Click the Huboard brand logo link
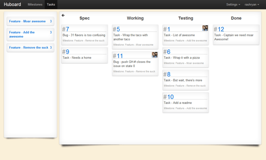Viewport: 266px width, 160px height. click(x=12, y=4)
